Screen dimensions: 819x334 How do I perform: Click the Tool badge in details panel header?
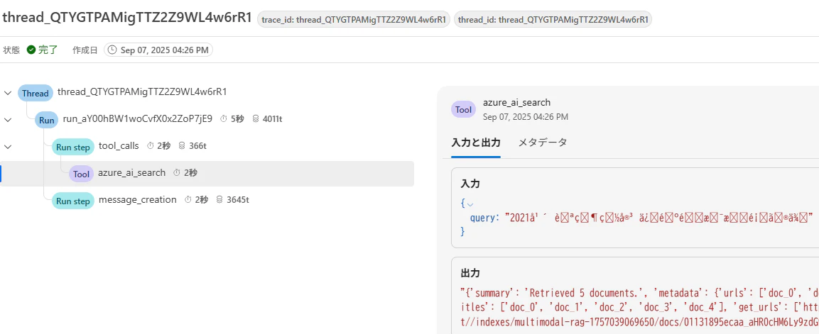(x=463, y=109)
